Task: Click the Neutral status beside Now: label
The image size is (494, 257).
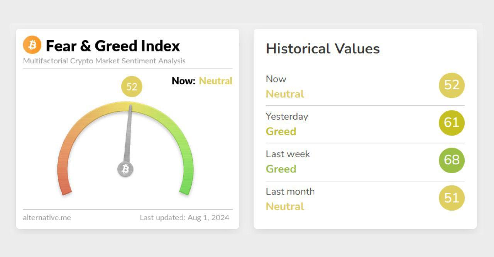Action: pyautogui.click(x=215, y=81)
